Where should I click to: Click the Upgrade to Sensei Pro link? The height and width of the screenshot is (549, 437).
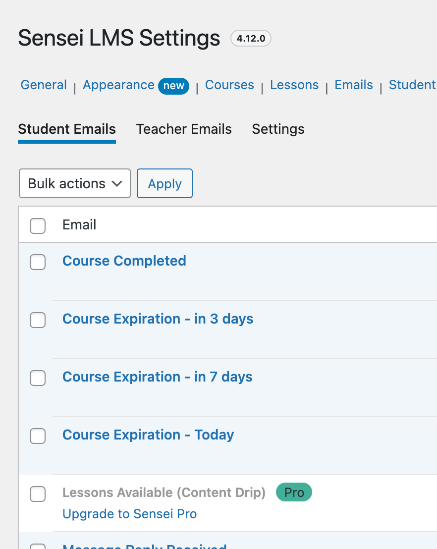(129, 514)
